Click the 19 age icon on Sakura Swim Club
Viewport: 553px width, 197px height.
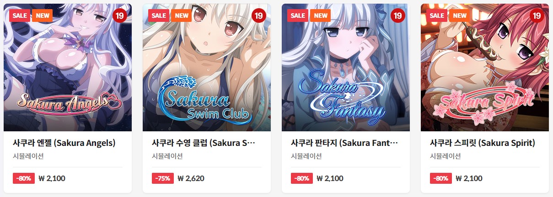tap(259, 16)
